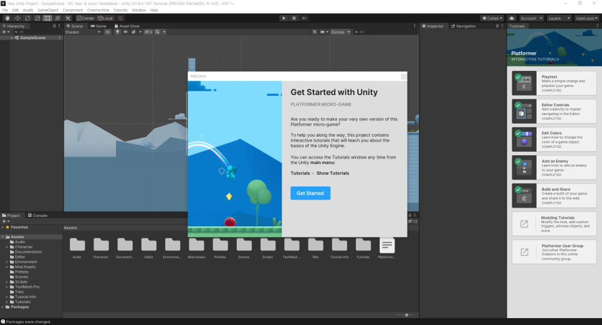Select the Scale tool

(x=37, y=18)
